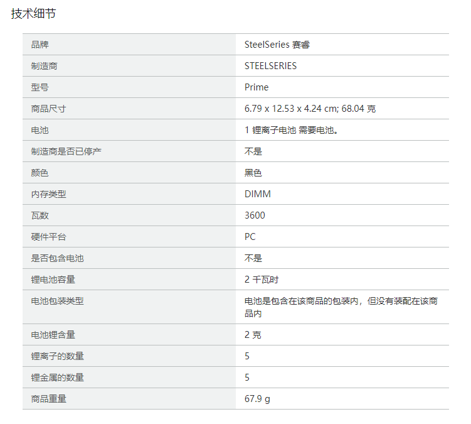Screen dimensions: 471x424
Task: Select the DIMM memory type value
Action: [x=258, y=194]
